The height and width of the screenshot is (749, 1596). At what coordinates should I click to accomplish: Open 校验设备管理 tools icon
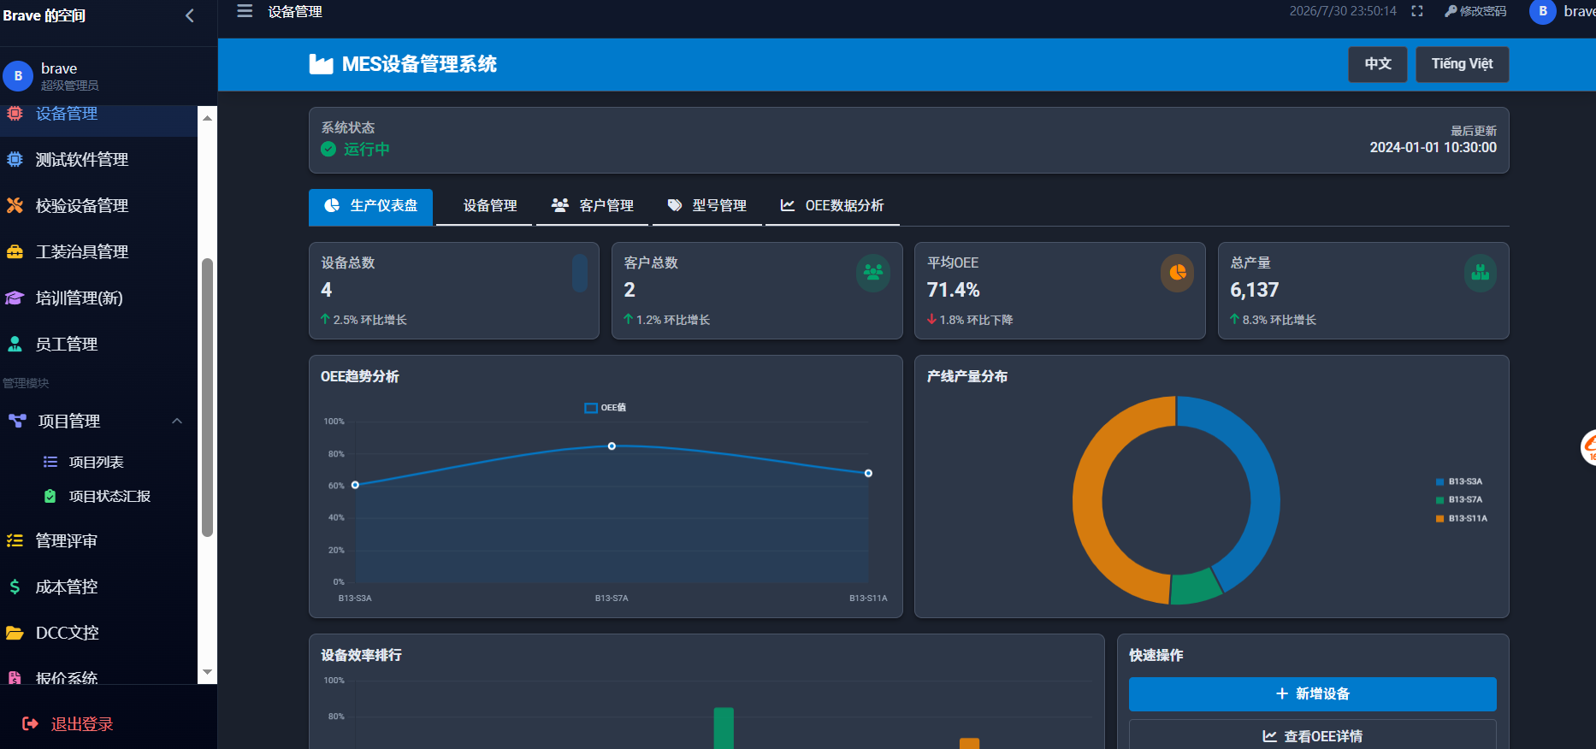pos(15,205)
